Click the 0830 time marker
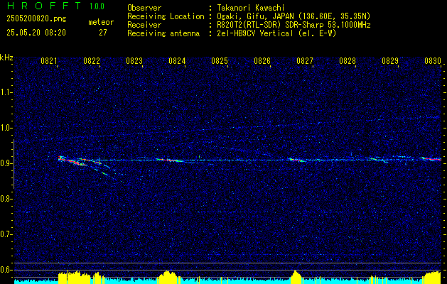 [x=433, y=61]
